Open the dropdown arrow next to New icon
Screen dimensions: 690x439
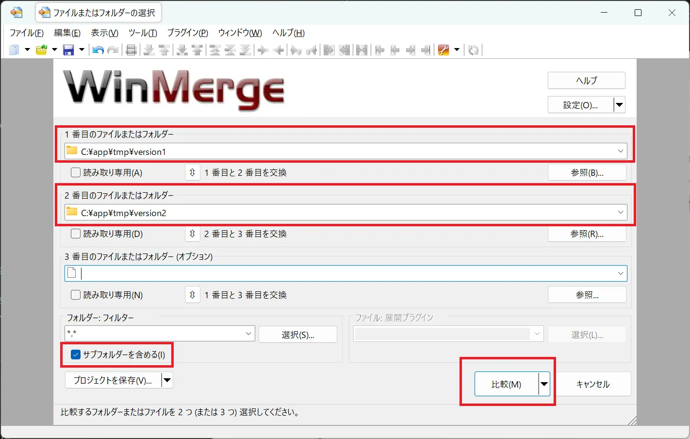tap(27, 50)
